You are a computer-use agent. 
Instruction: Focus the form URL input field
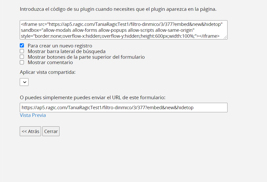click(x=123, y=108)
